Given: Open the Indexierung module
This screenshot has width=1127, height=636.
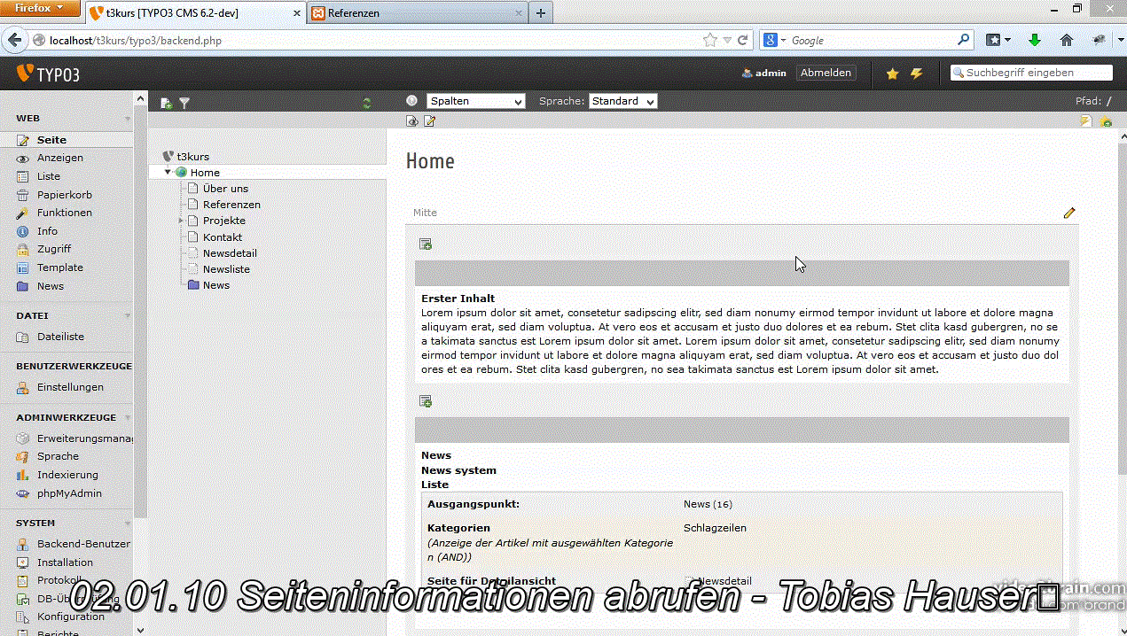Looking at the screenshot, I should [x=67, y=475].
